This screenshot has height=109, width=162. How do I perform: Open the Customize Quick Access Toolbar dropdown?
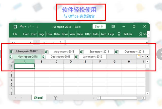click(x=38, y=27)
